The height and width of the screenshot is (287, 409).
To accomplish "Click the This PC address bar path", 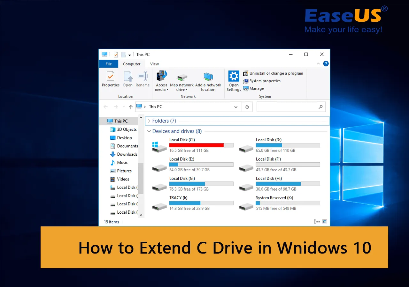I will tap(156, 107).
